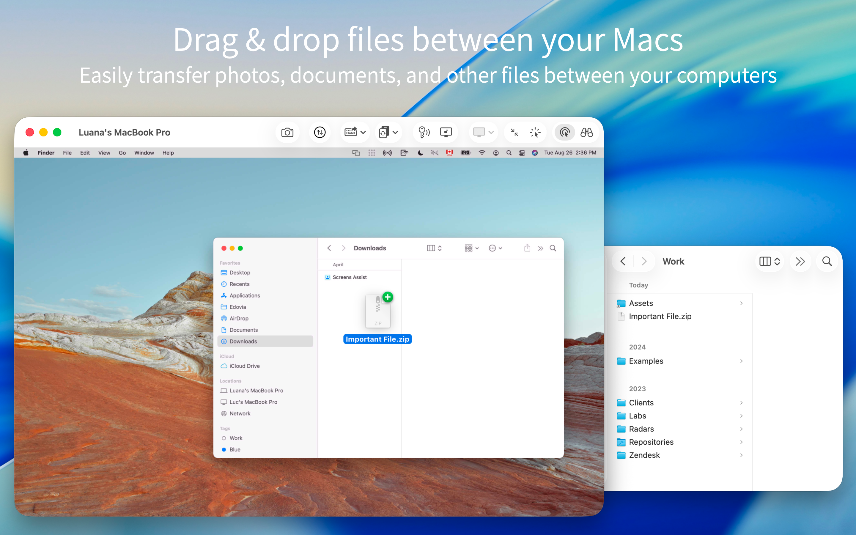Select Recents in Finder sidebar
The image size is (856, 535).
click(265, 284)
